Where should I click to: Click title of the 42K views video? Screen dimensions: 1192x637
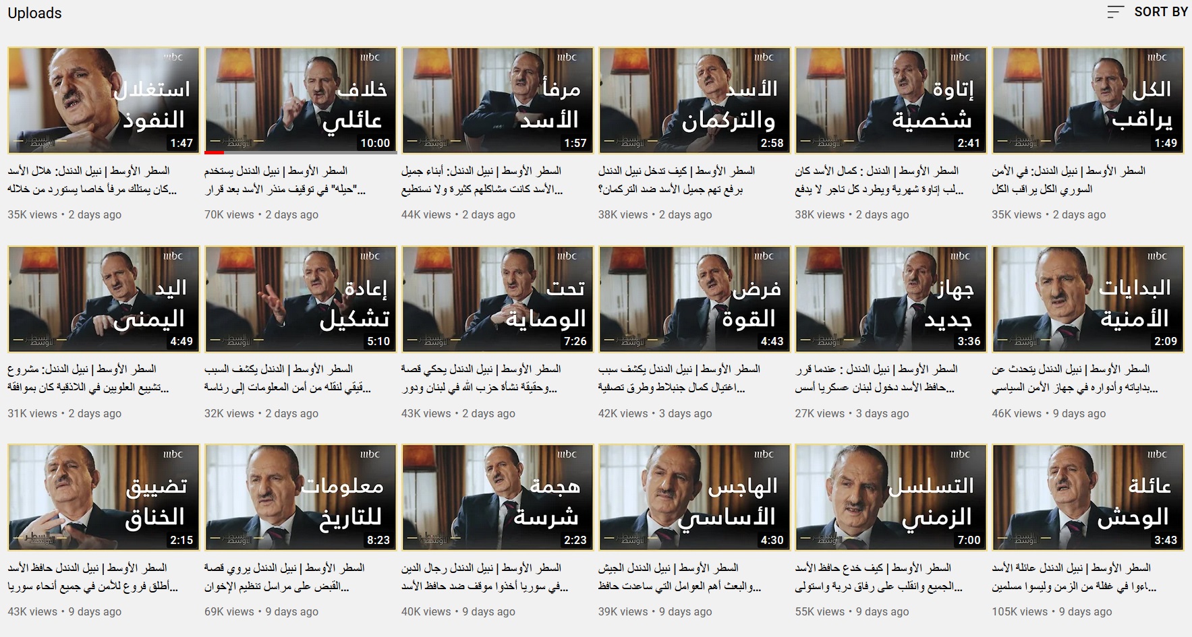click(679, 378)
